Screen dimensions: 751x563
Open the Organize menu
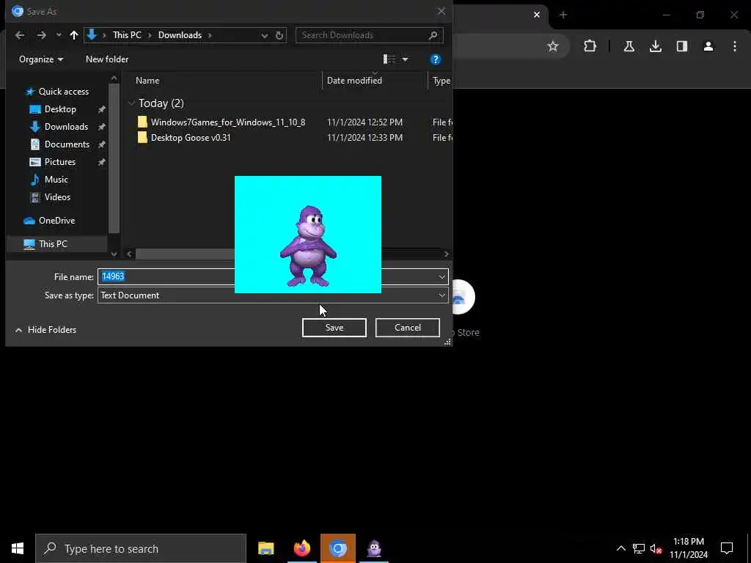[x=41, y=59]
